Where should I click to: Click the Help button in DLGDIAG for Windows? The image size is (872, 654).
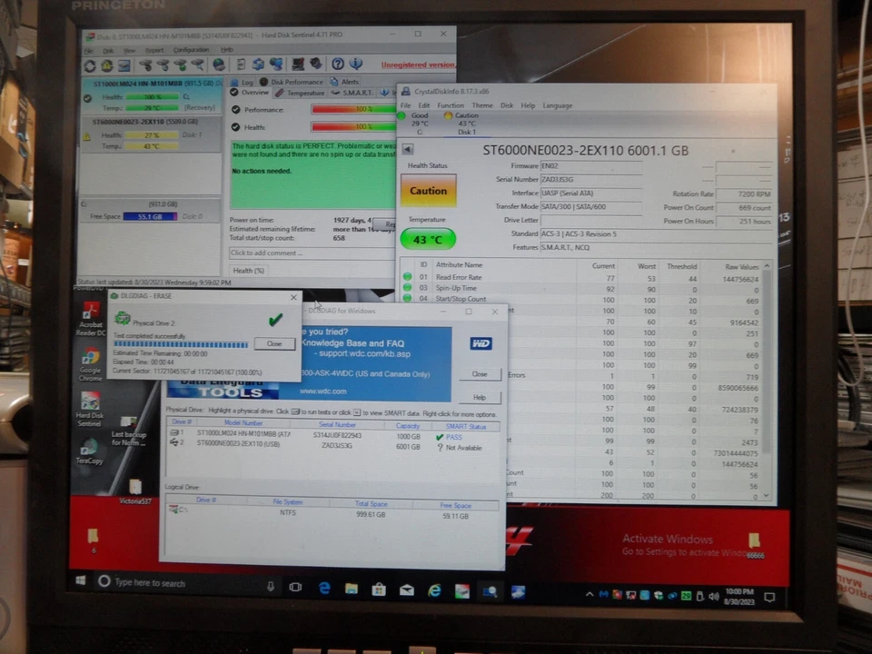tap(479, 397)
